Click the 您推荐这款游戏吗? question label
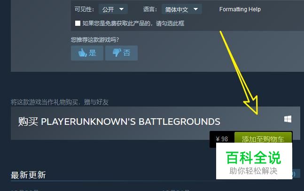Viewport: 304px width, 191px height. coord(95,40)
